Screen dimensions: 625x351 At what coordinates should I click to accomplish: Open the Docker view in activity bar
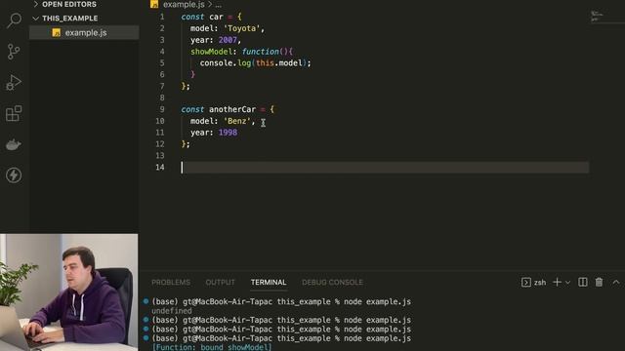point(14,144)
